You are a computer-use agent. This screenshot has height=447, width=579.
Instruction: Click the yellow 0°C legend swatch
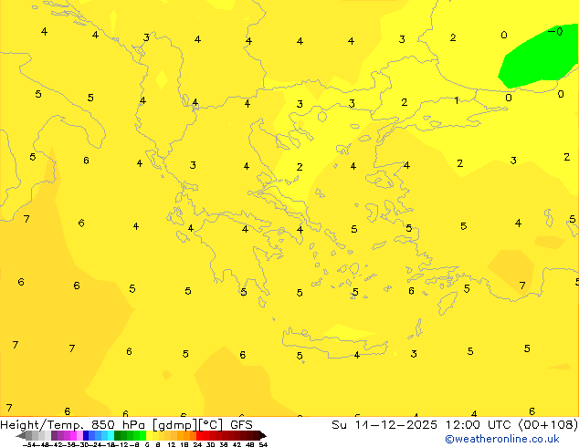click(x=150, y=435)
